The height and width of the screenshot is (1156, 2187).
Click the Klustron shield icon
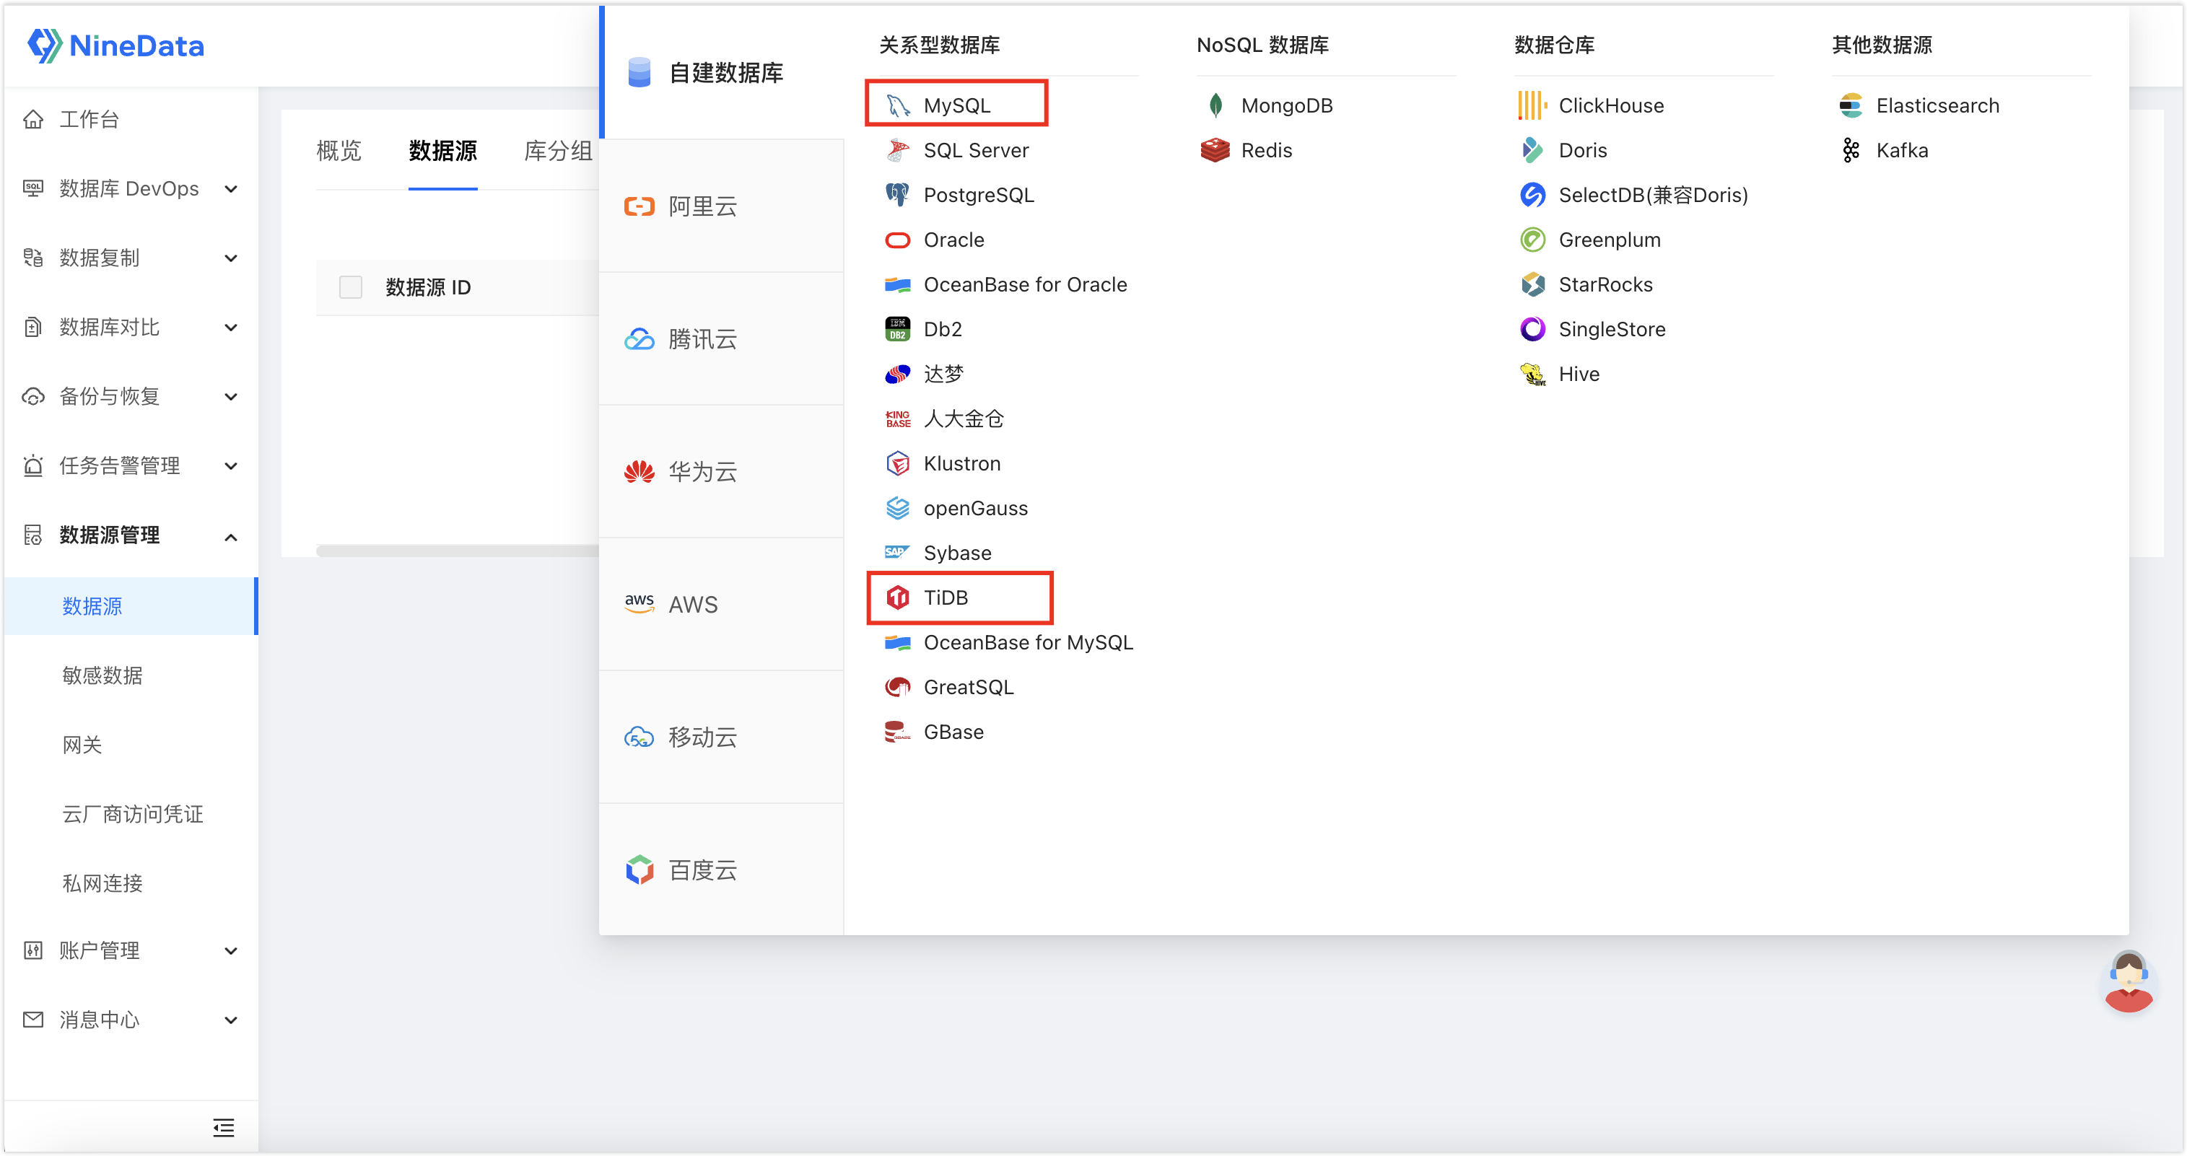[897, 463]
